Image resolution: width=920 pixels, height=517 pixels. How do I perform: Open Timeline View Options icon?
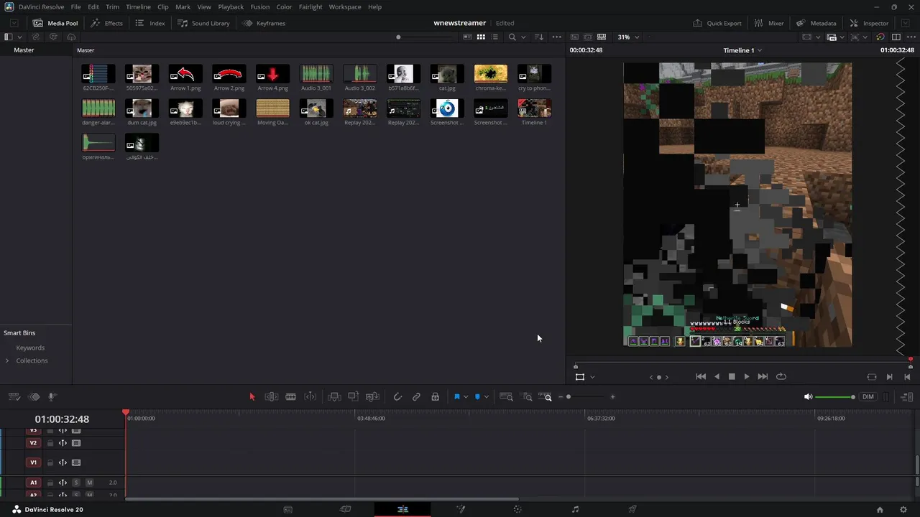[x=14, y=396]
